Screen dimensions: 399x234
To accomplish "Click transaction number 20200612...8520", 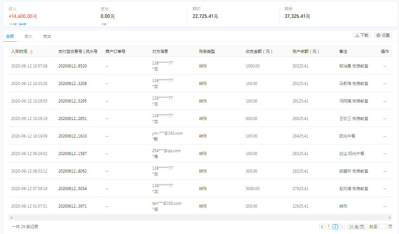I will [x=72, y=66].
